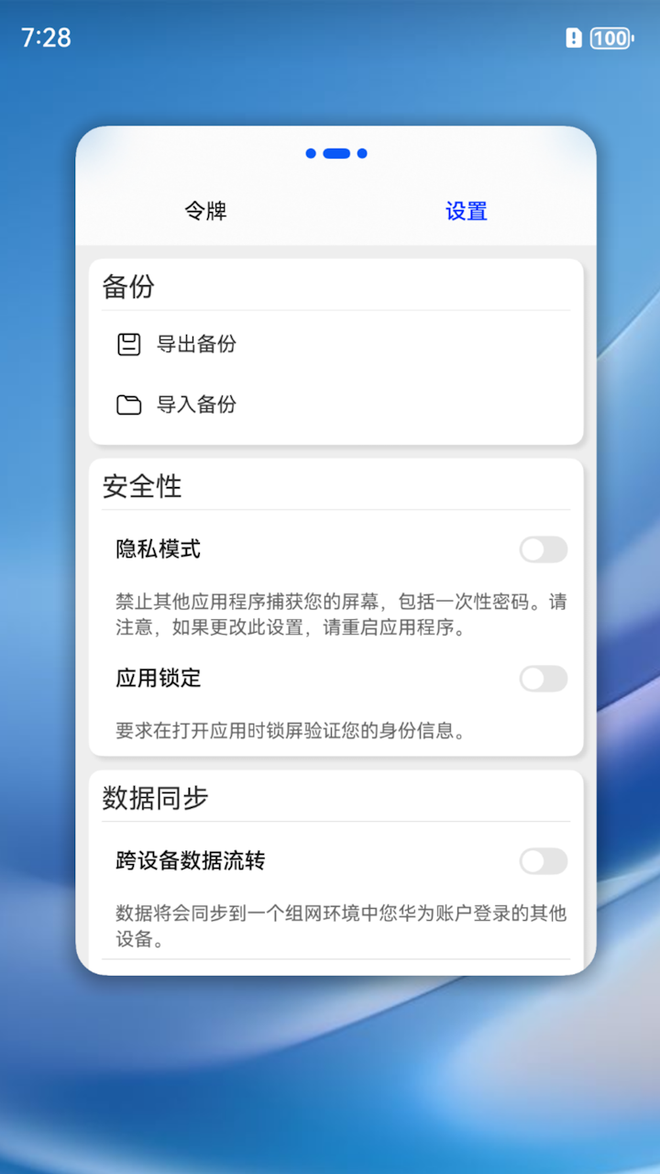Enable the 隐私模式 switch
This screenshot has width=660, height=1174.
[544, 549]
